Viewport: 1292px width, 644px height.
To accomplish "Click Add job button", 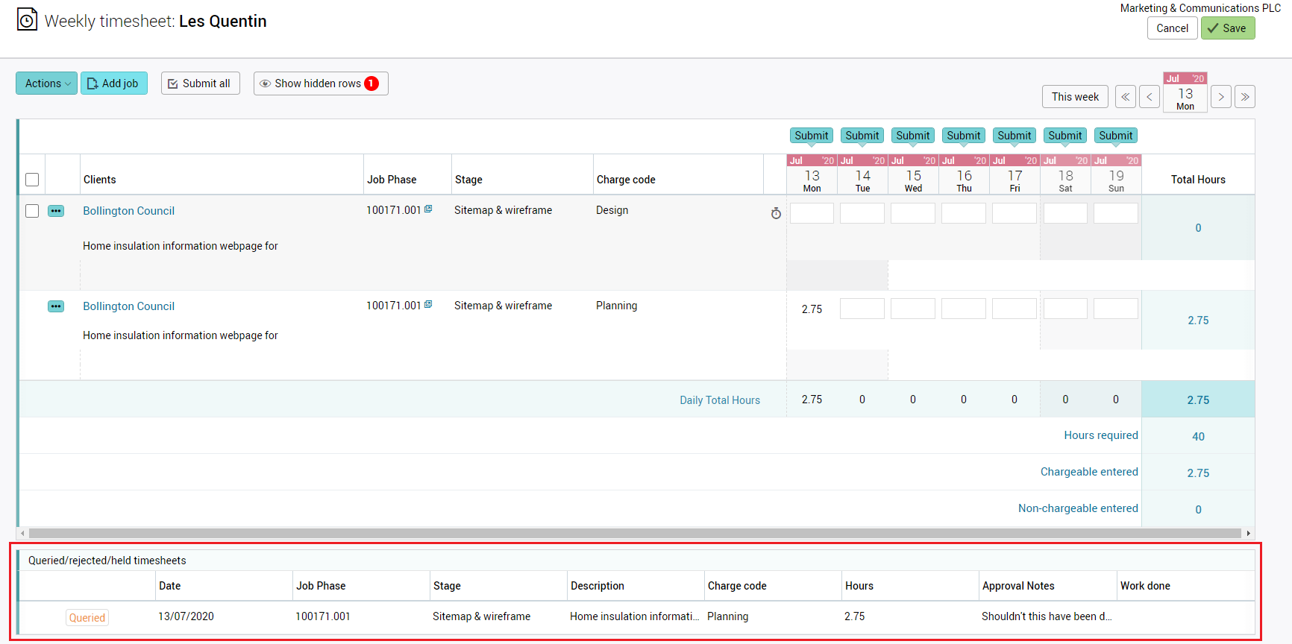I will click(113, 83).
